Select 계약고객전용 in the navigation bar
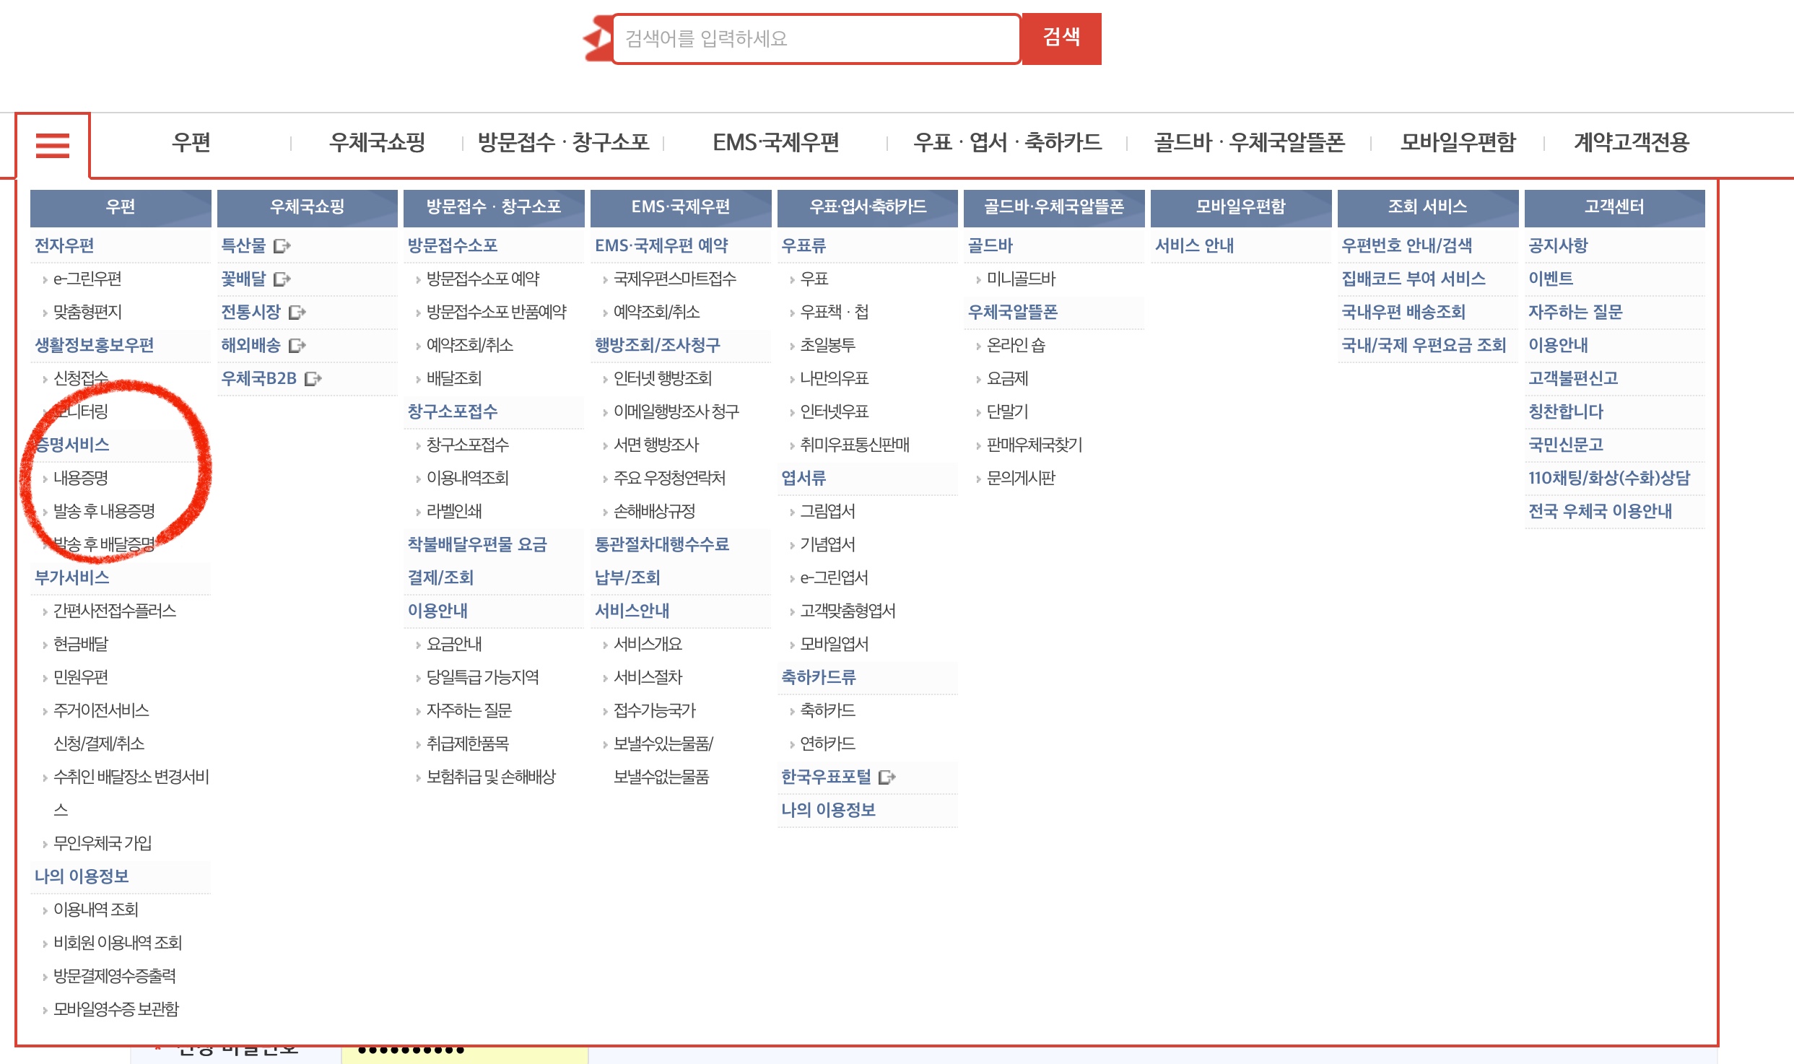This screenshot has width=1794, height=1064. [x=1631, y=143]
